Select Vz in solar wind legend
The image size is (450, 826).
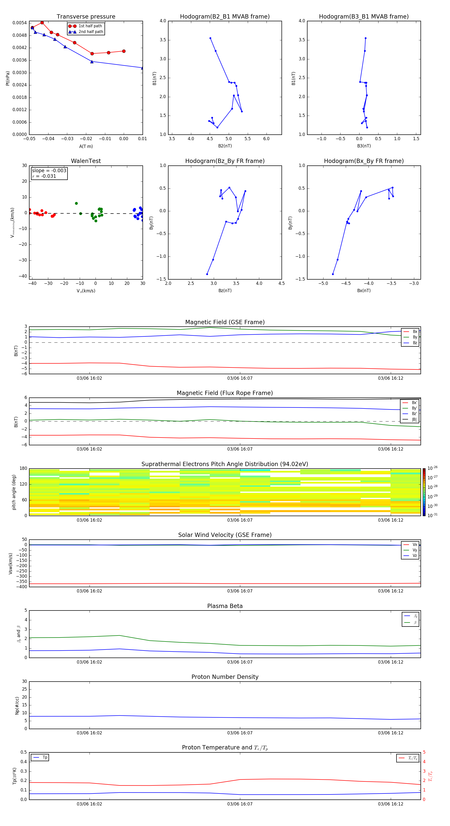pos(410,556)
